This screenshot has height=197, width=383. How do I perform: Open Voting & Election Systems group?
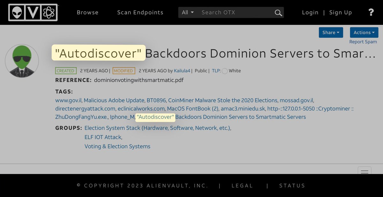[117, 147]
